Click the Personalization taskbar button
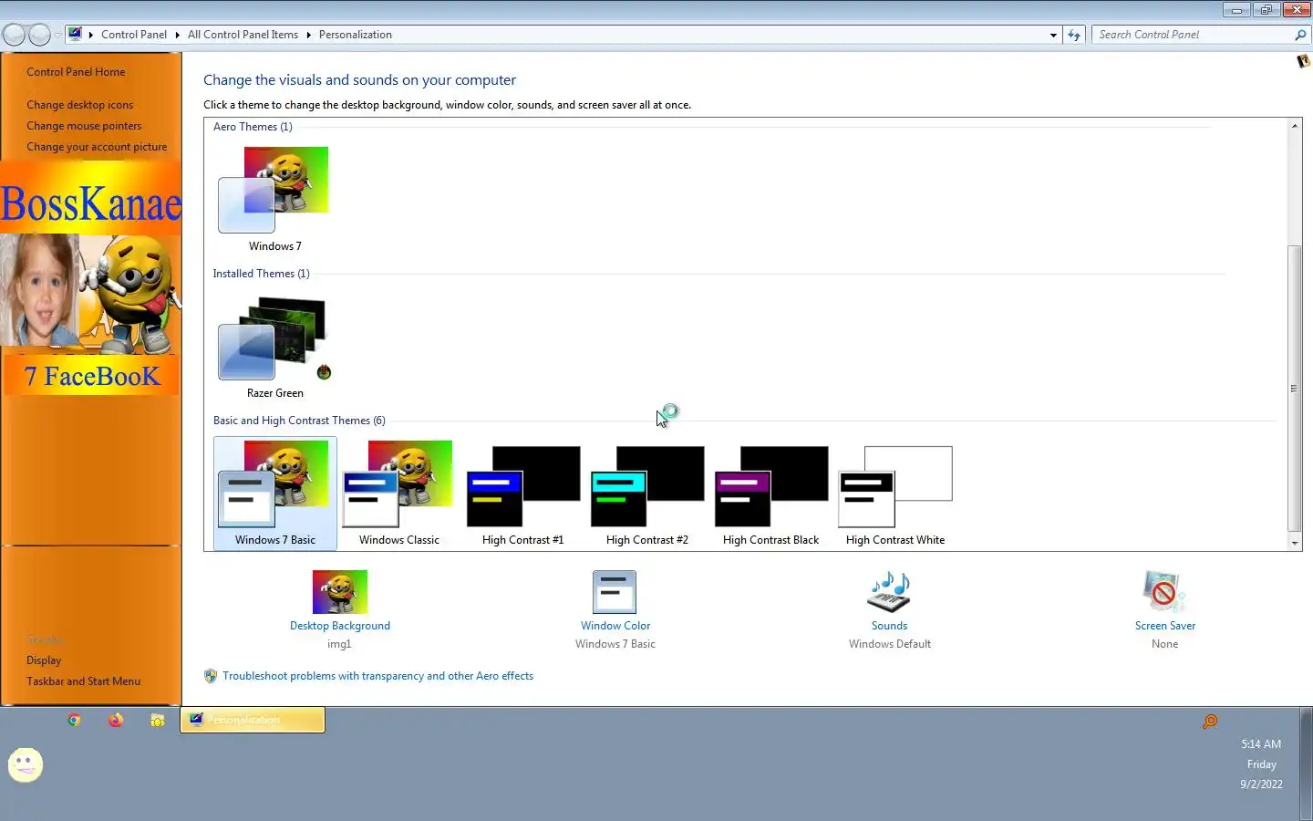This screenshot has height=821, width=1313. tap(253, 720)
